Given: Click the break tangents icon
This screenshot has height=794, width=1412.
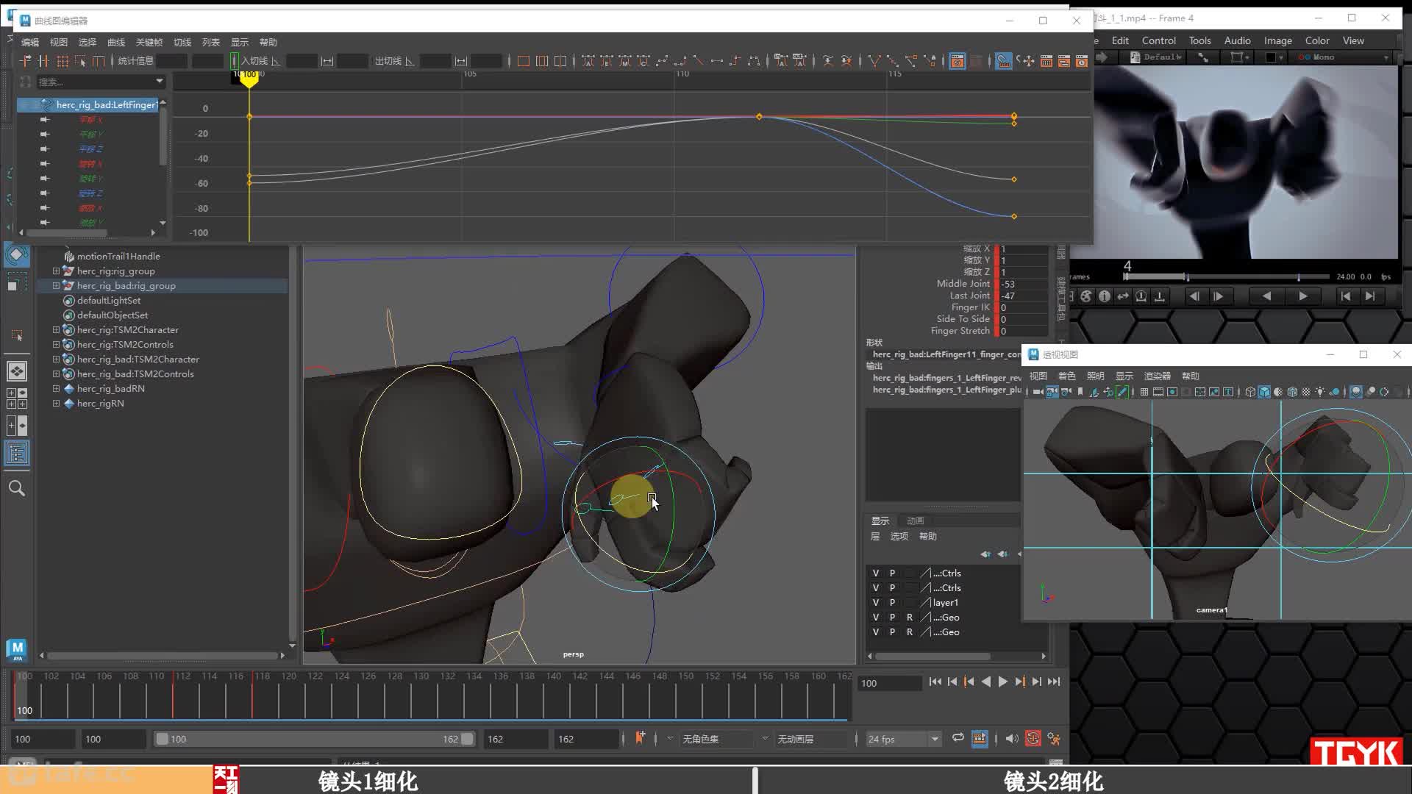Looking at the screenshot, I should coord(874,61).
